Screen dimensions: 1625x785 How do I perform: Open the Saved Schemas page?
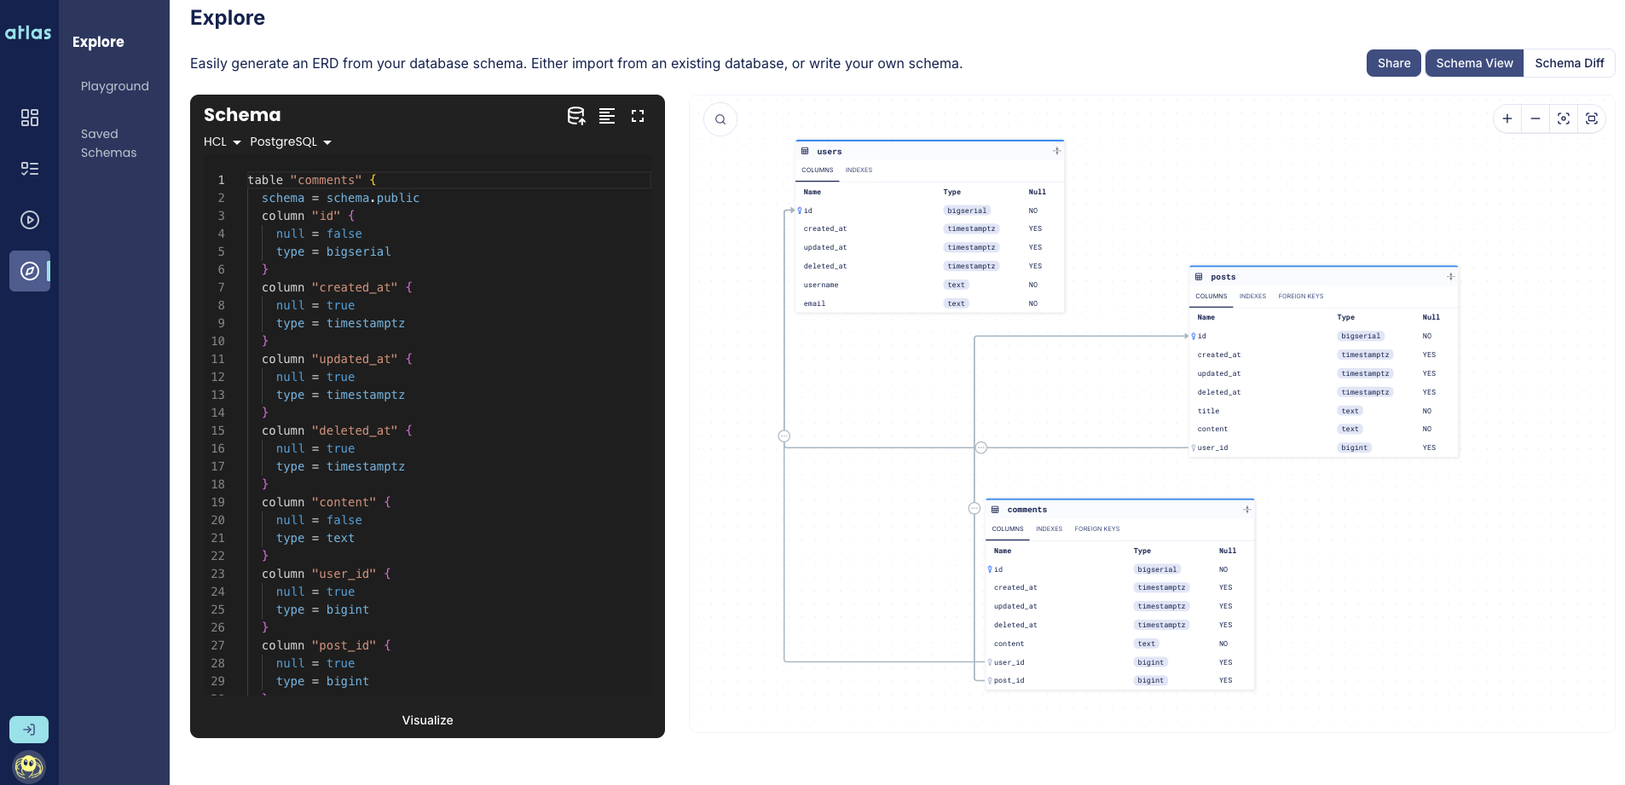tap(109, 142)
